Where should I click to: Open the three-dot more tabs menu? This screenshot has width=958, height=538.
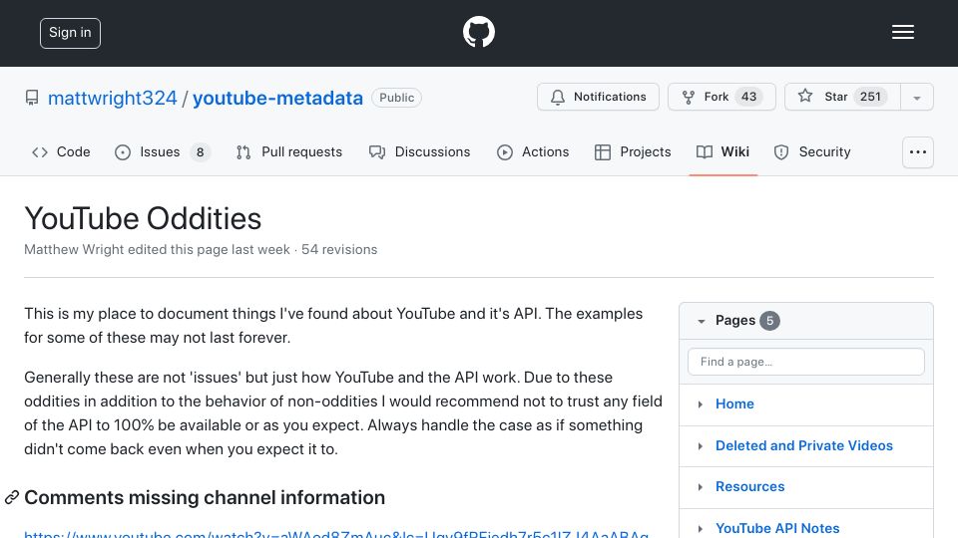point(918,151)
